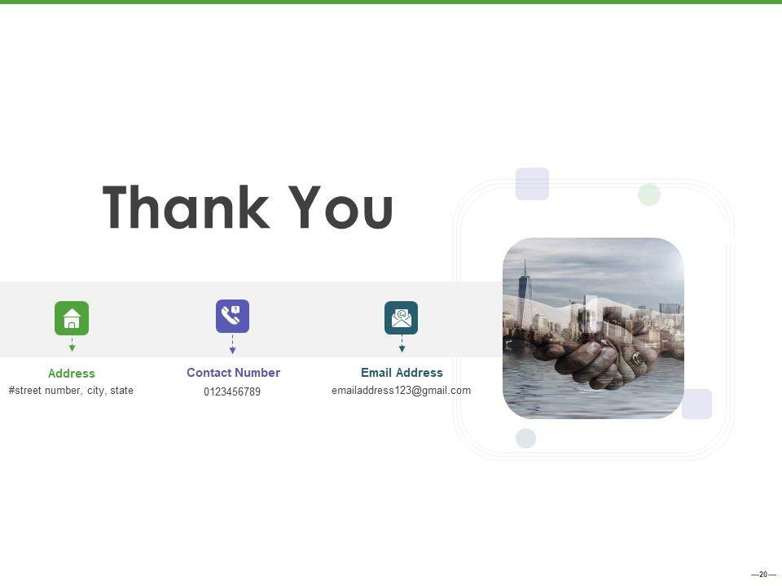Select the pale green circle decoration

(x=649, y=195)
